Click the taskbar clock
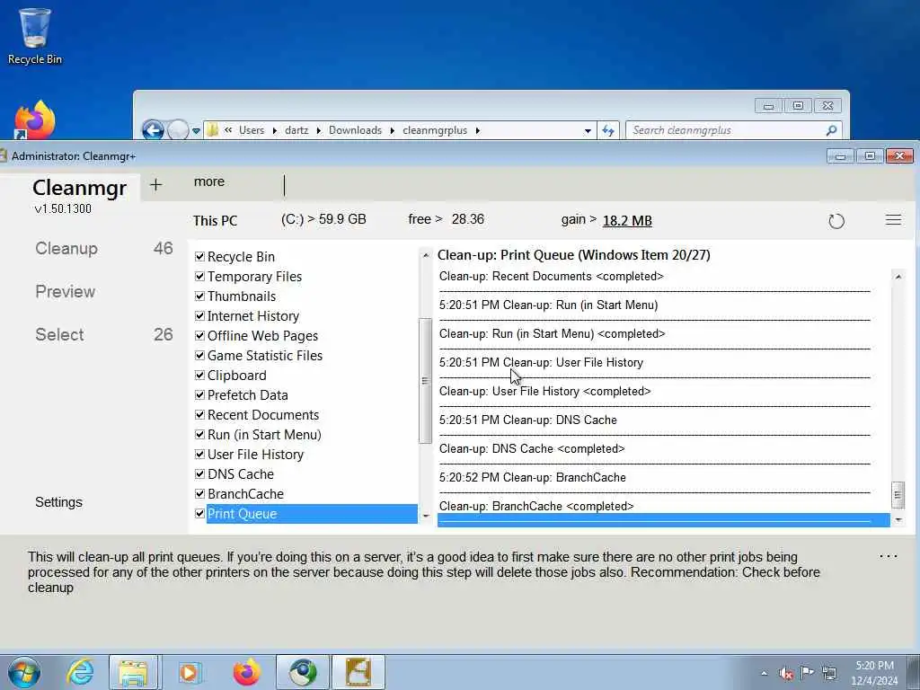The width and height of the screenshot is (920, 690). point(874,673)
